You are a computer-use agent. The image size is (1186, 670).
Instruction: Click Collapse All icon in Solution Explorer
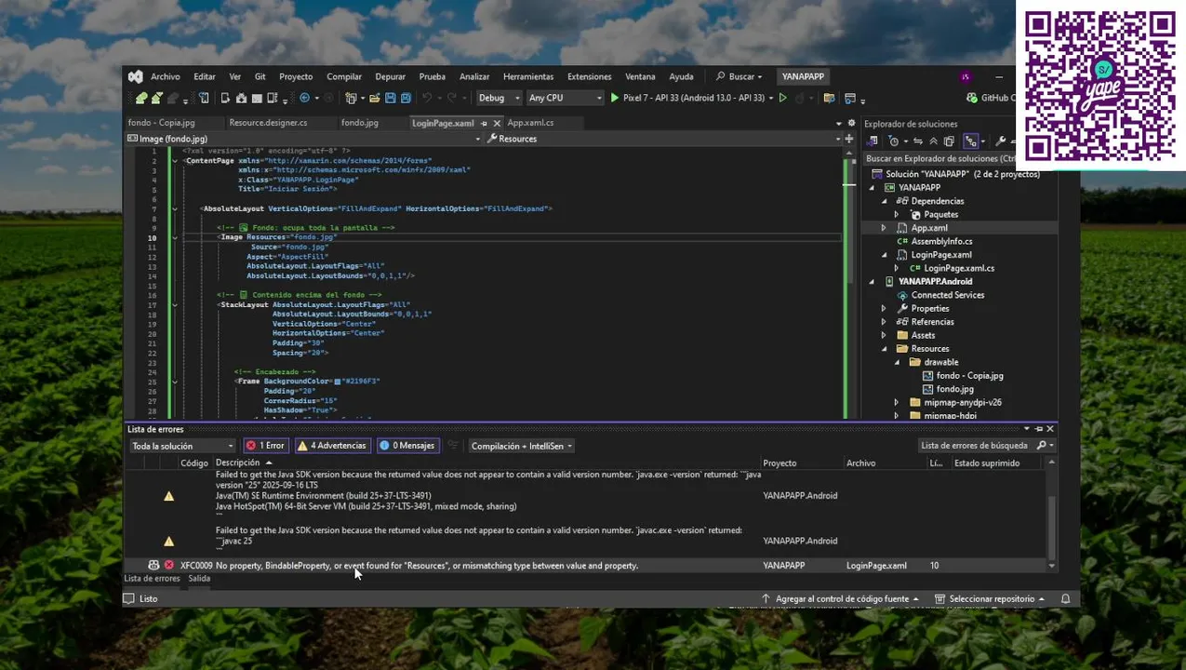[x=933, y=141]
